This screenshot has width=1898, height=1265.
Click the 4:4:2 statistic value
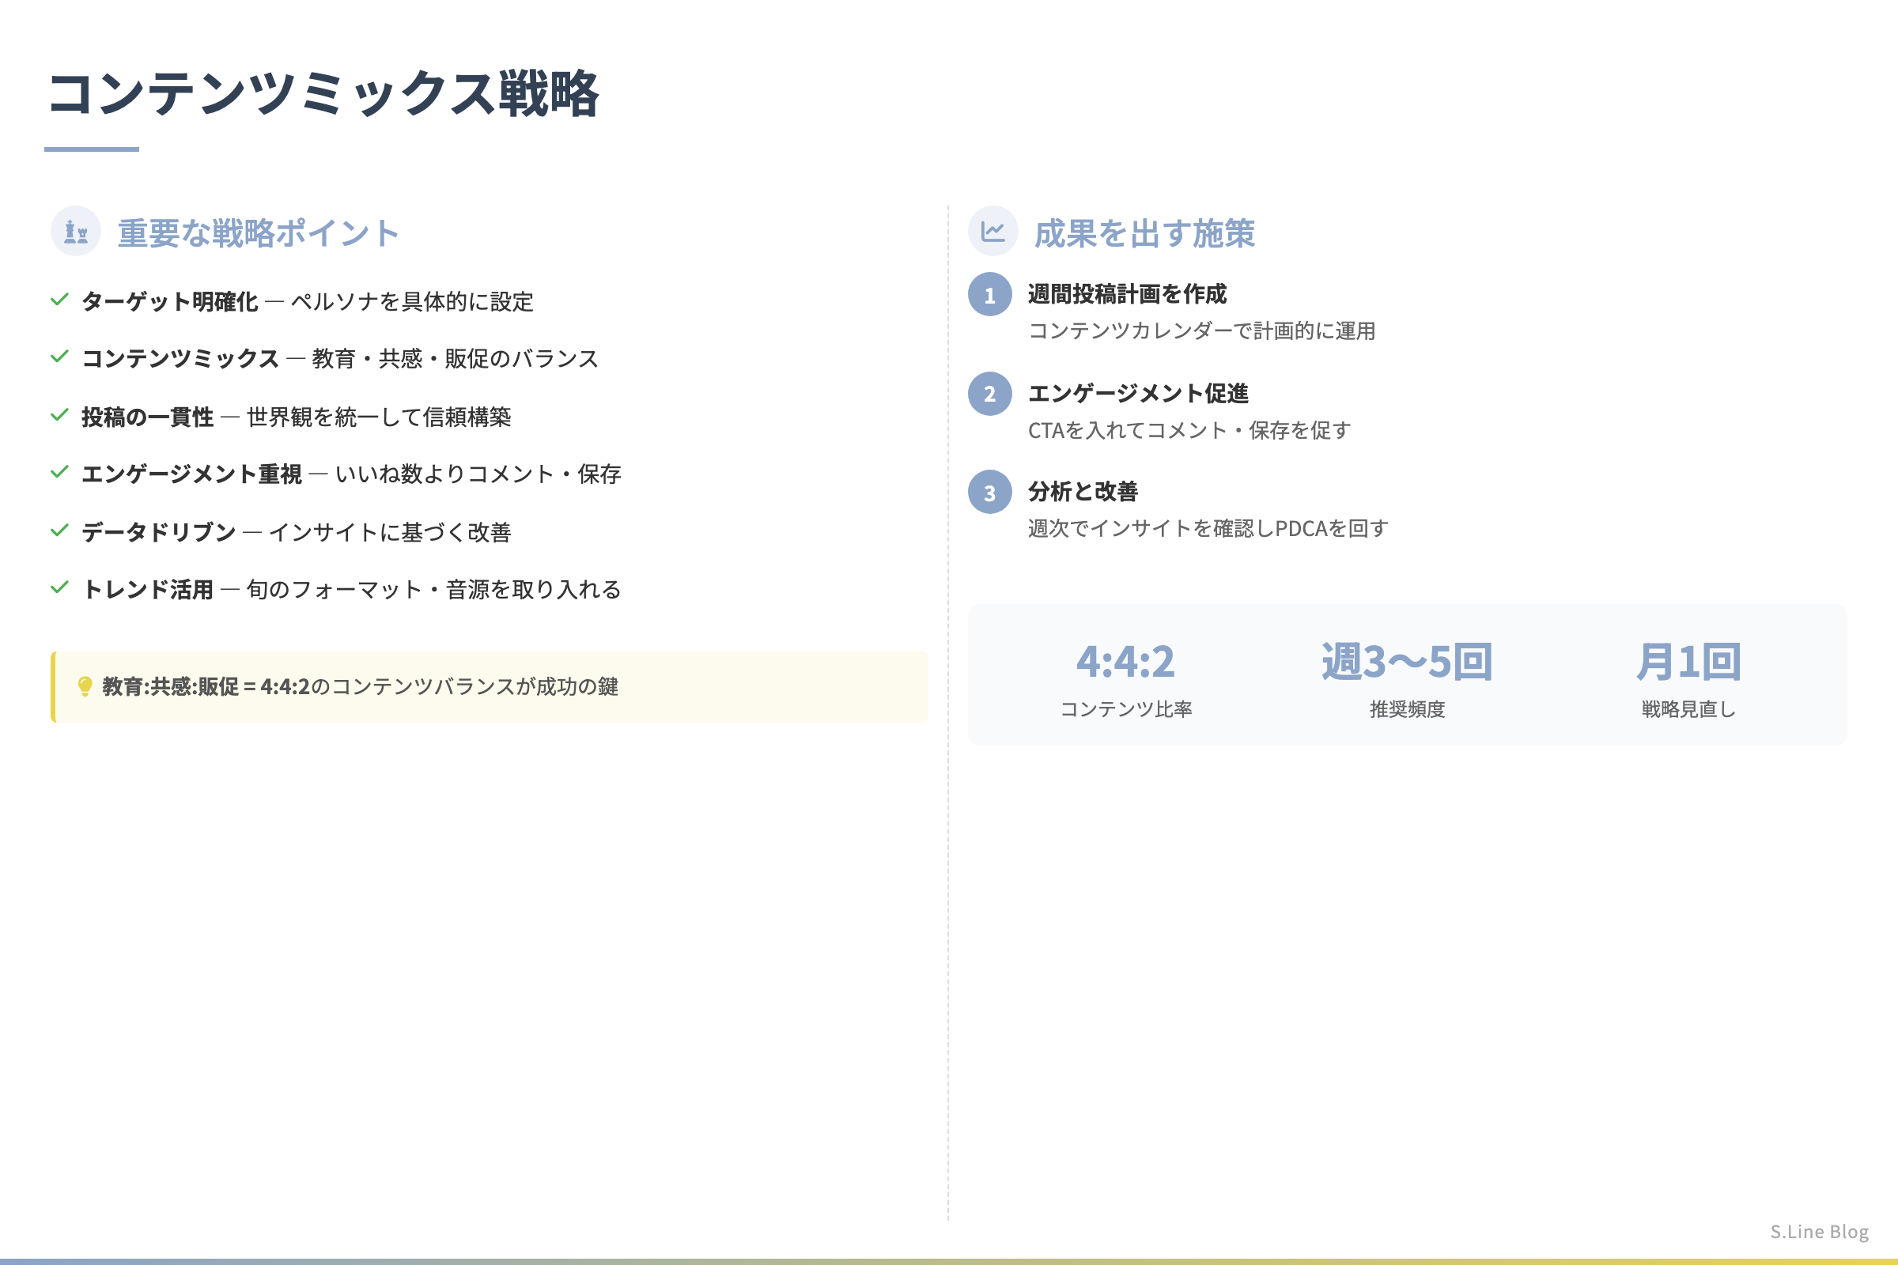[1125, 662]
